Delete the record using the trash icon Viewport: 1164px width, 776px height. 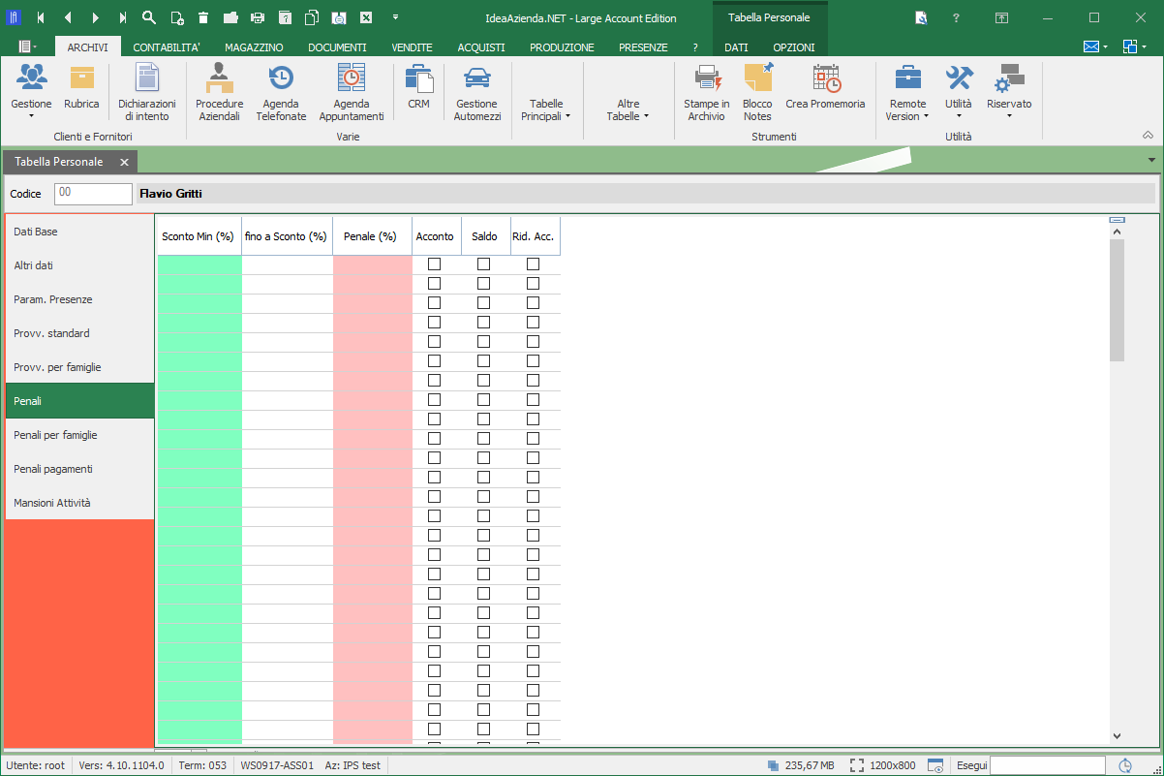coord(203,17)
